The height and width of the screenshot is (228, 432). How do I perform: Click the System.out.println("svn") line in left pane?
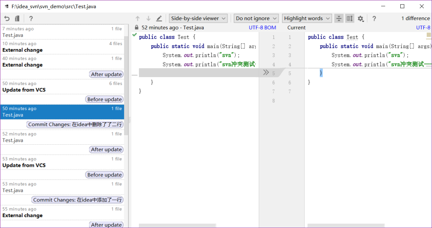[x=201, y=55]
